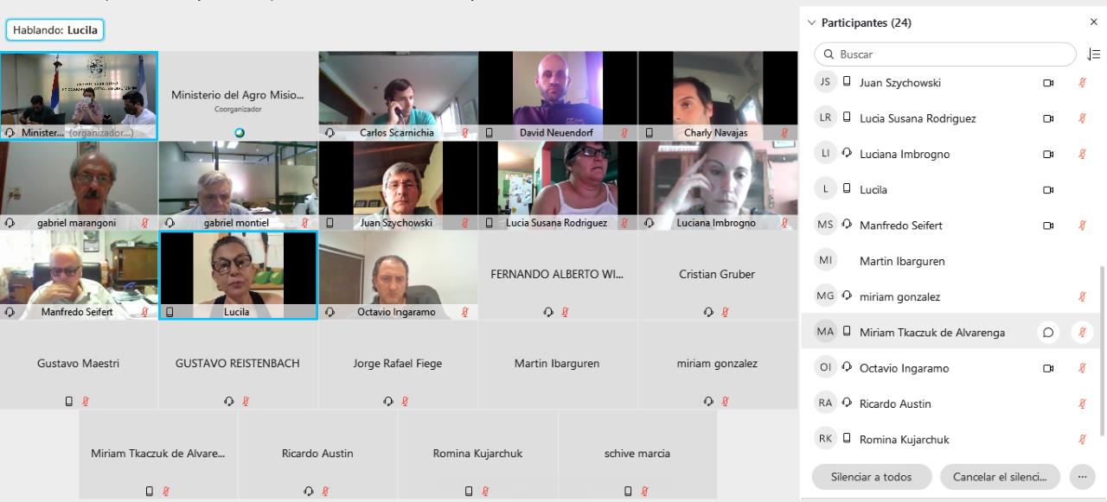The height and width of the screenshot is (502, 1107).
Task: Click the Buscar participant search field
Action: pos(948,54)
